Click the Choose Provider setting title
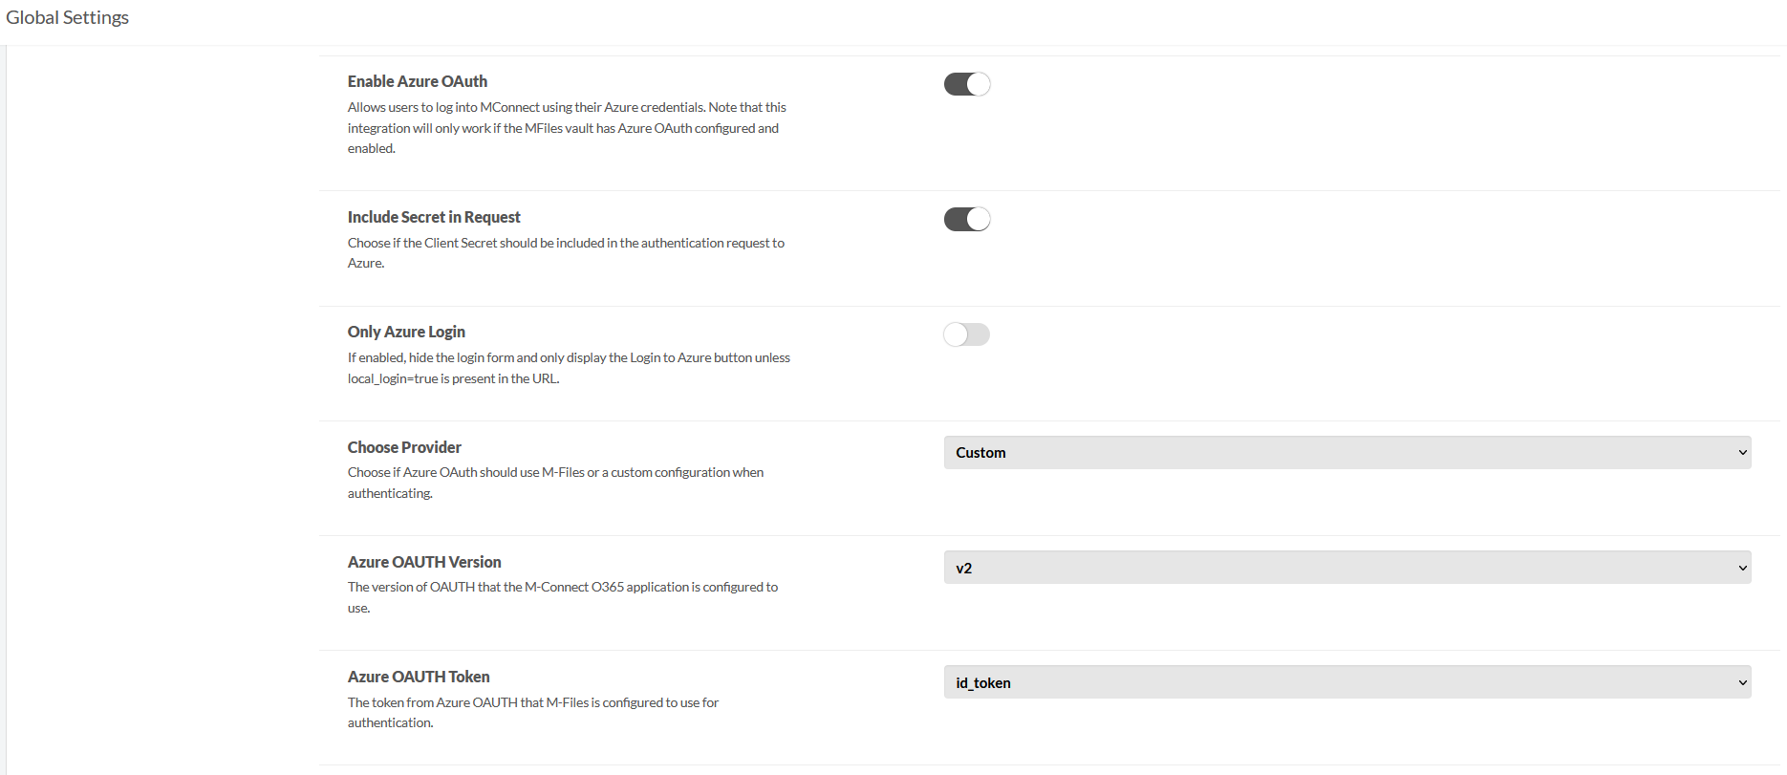The height and width of the screenshot is (775, 1787). click(x=404, y=447)
